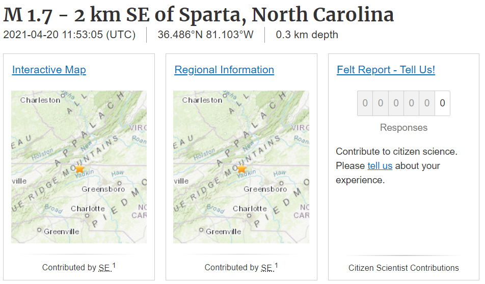Open the Interactive Map link
485x284 pixels.
coord(49,70)
